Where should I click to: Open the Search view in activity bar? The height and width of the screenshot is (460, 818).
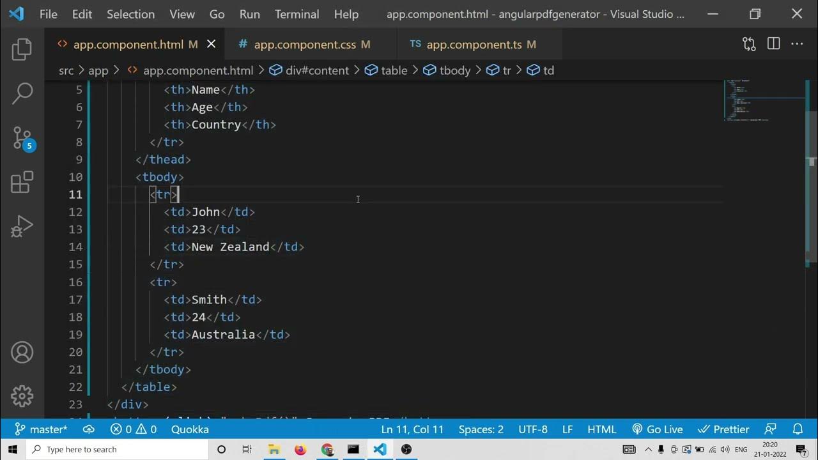click(x=22, y=93)
